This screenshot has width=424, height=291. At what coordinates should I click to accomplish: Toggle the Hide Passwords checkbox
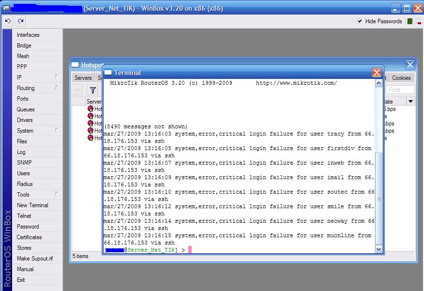click(x=360, y=21)
